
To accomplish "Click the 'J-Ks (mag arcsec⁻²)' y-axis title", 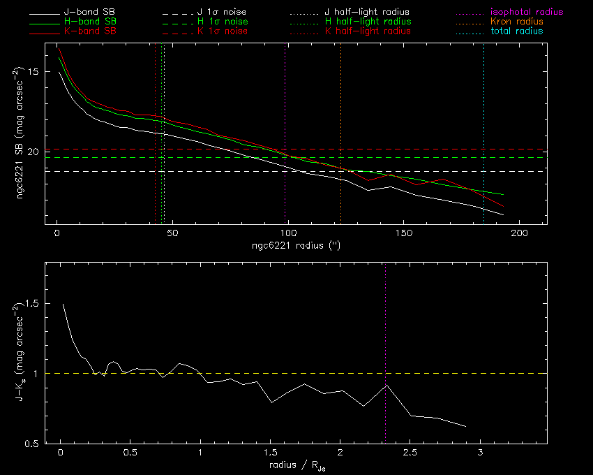I will (x=19, y=352).
